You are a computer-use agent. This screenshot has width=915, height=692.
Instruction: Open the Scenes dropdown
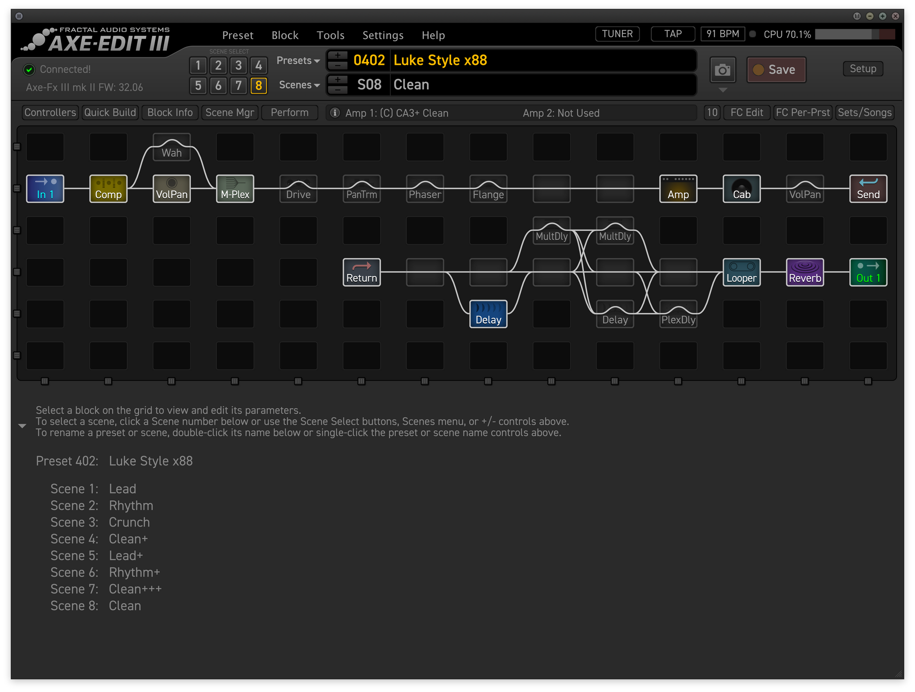[x=300, y=85]
